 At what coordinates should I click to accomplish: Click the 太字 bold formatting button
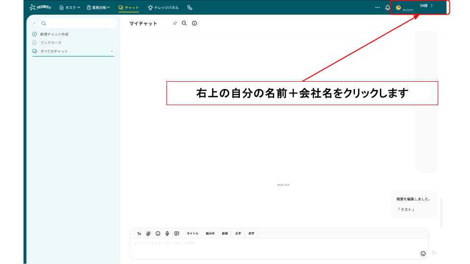click(x=238, y=234)
